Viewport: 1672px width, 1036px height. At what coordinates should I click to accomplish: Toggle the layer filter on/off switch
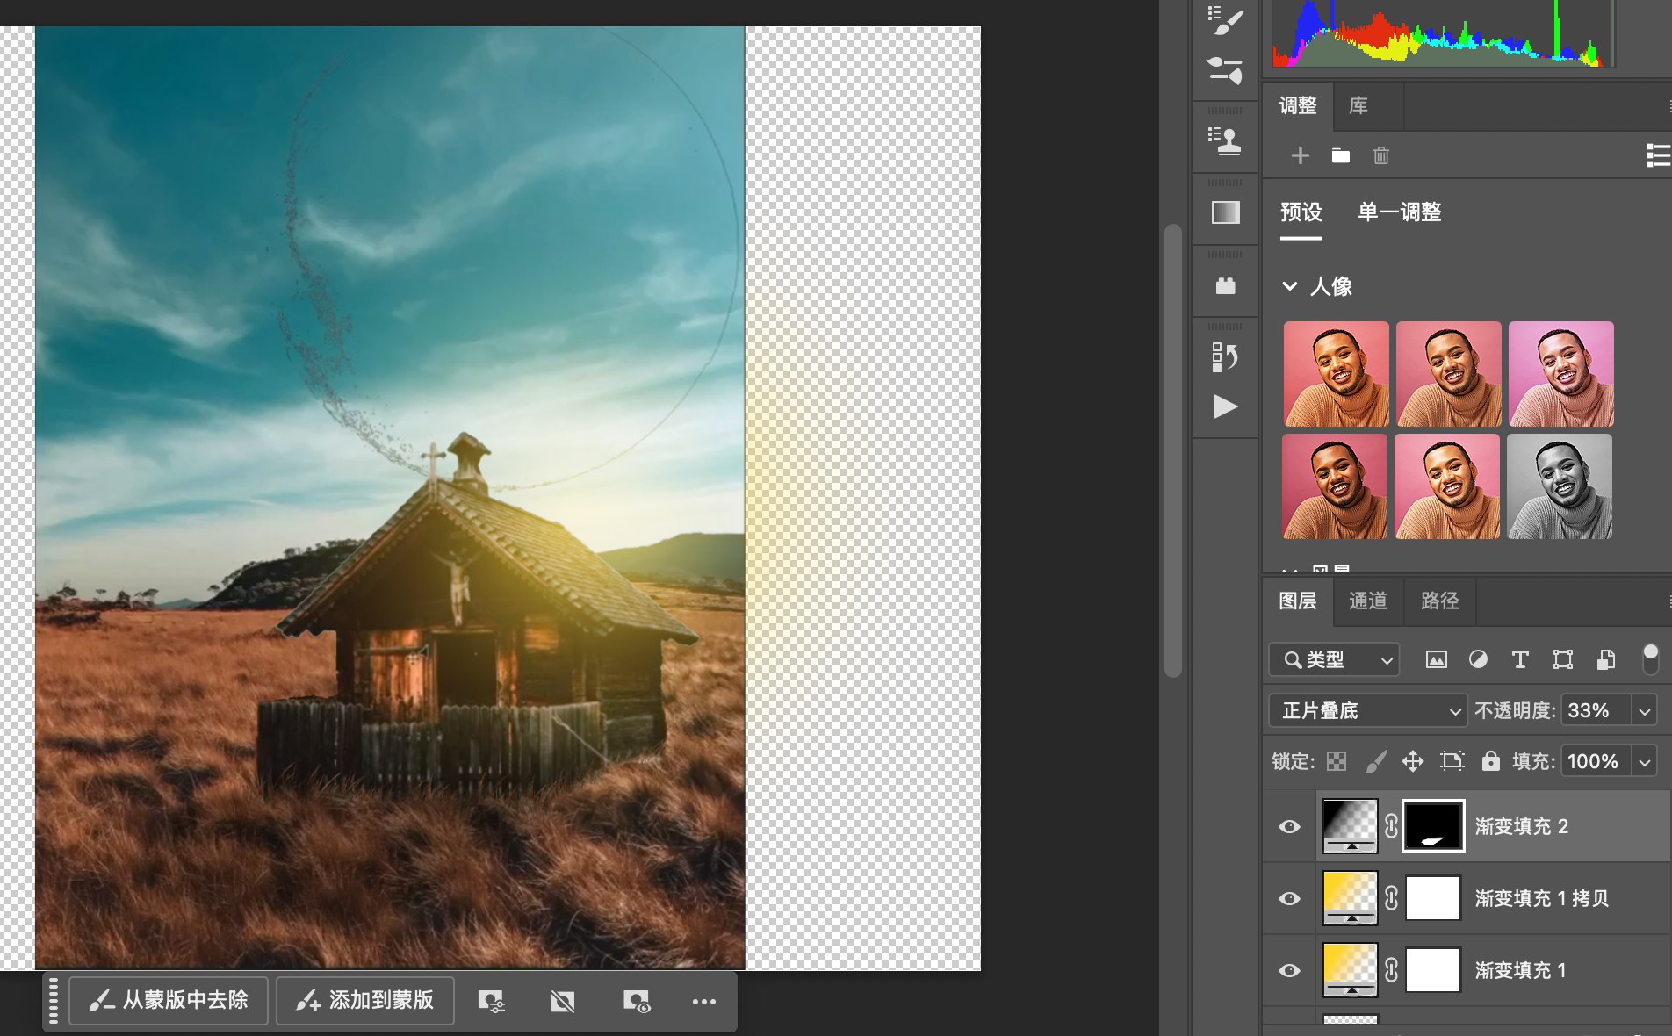pyautogui.click(x=1650, y=658)
